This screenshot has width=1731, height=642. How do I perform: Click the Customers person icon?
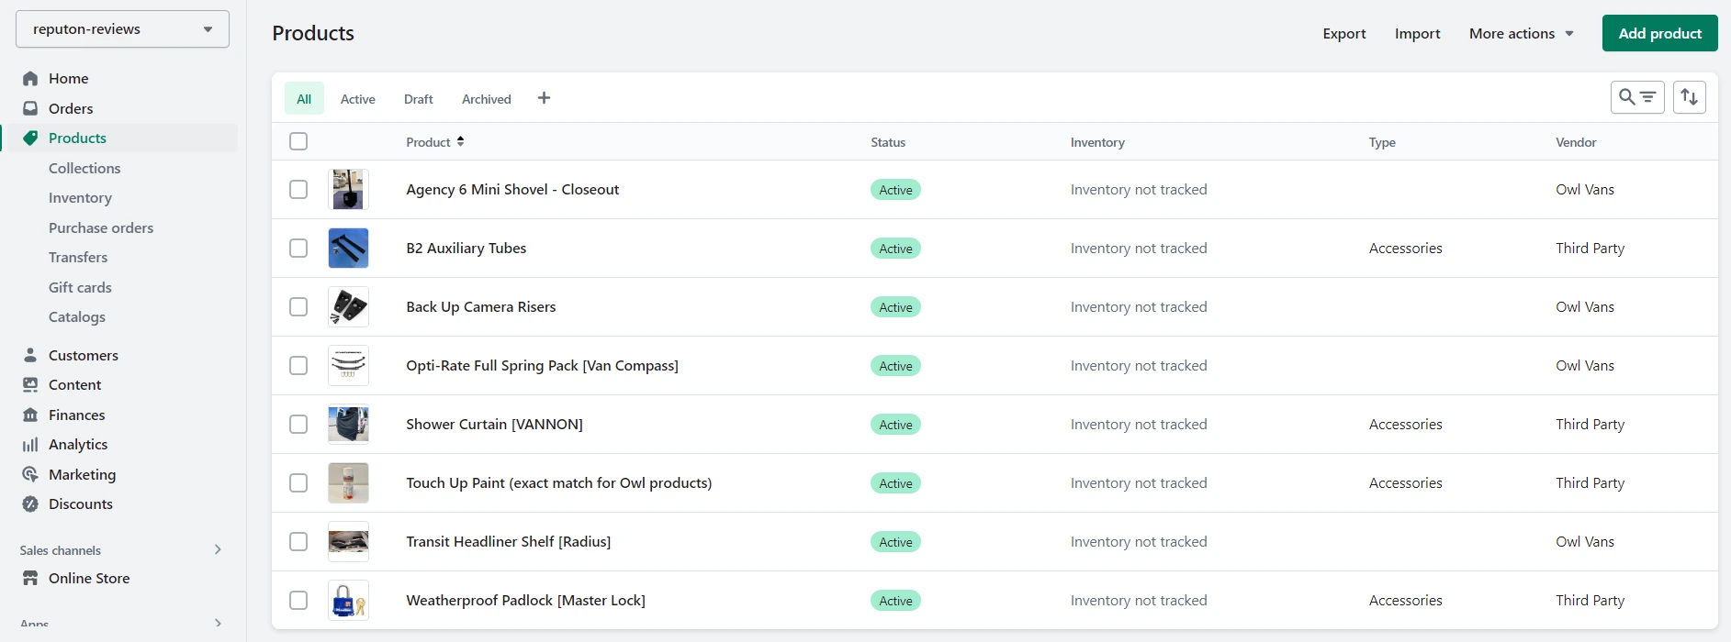point(30,355)
